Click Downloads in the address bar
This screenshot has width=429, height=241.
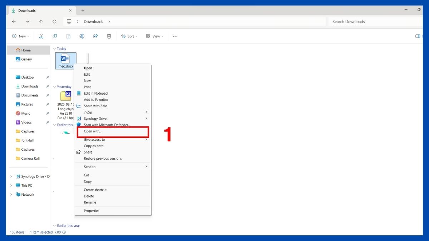(x=93, y=21)
